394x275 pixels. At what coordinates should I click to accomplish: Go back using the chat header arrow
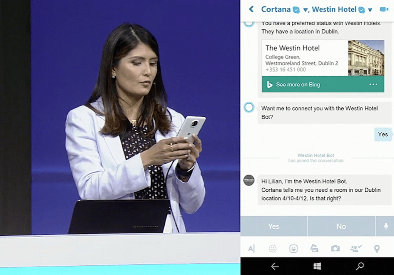(x=251, y=9)
